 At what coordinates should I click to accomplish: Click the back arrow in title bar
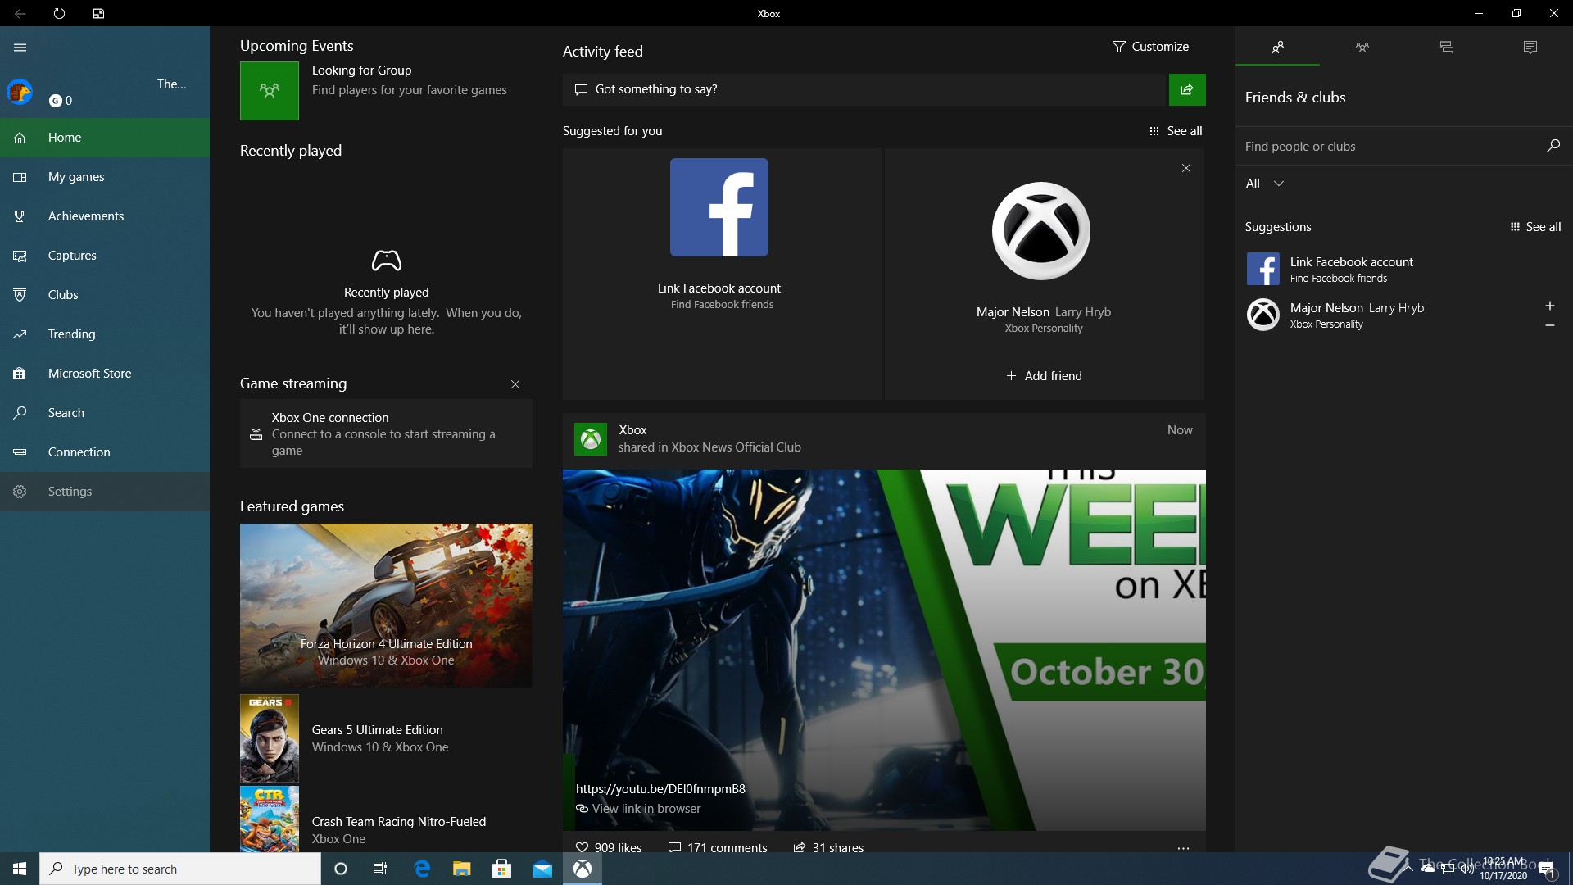click(20, 14)
